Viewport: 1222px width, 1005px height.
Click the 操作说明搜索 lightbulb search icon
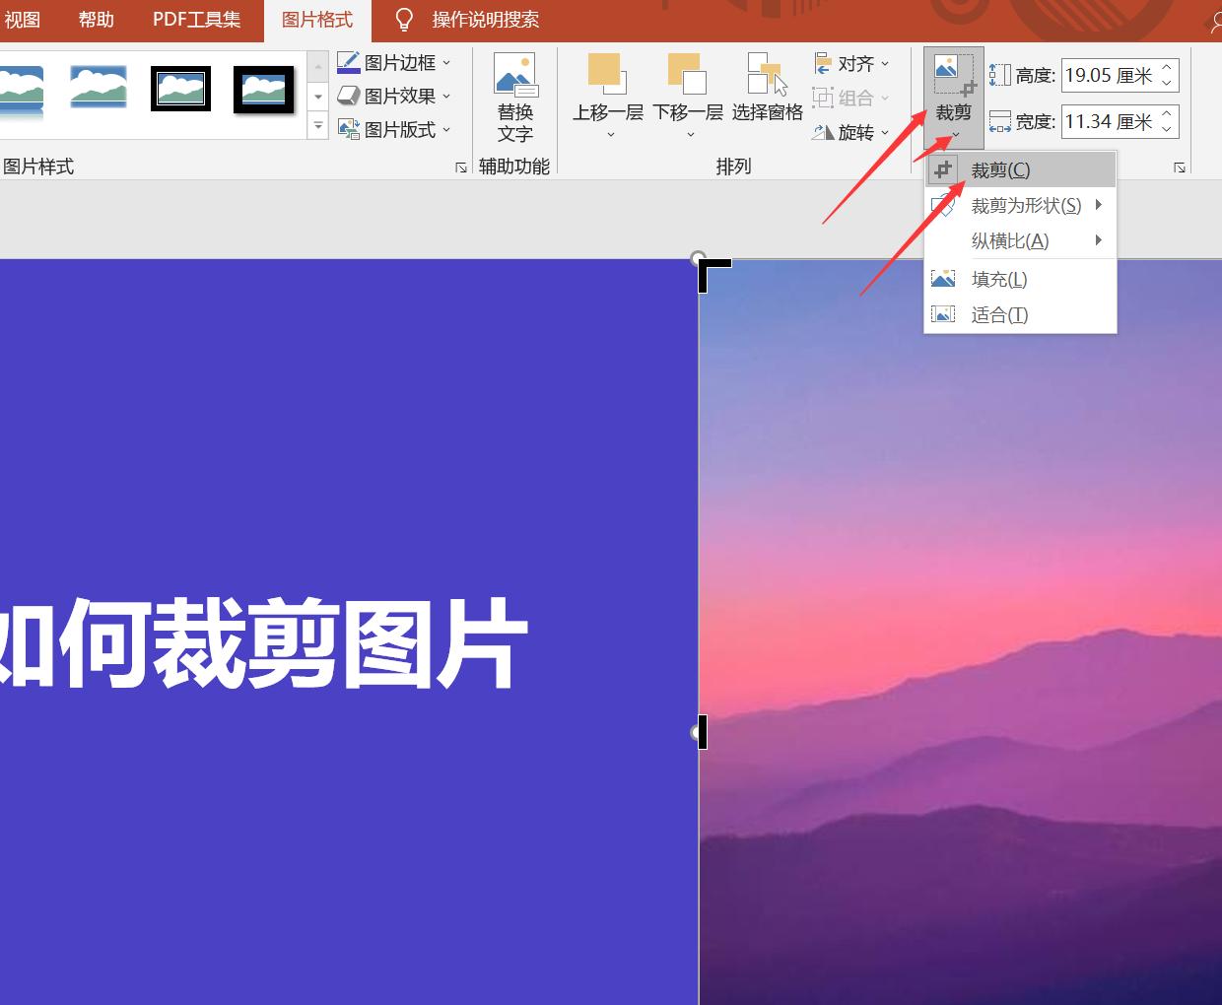pos(403,17)
